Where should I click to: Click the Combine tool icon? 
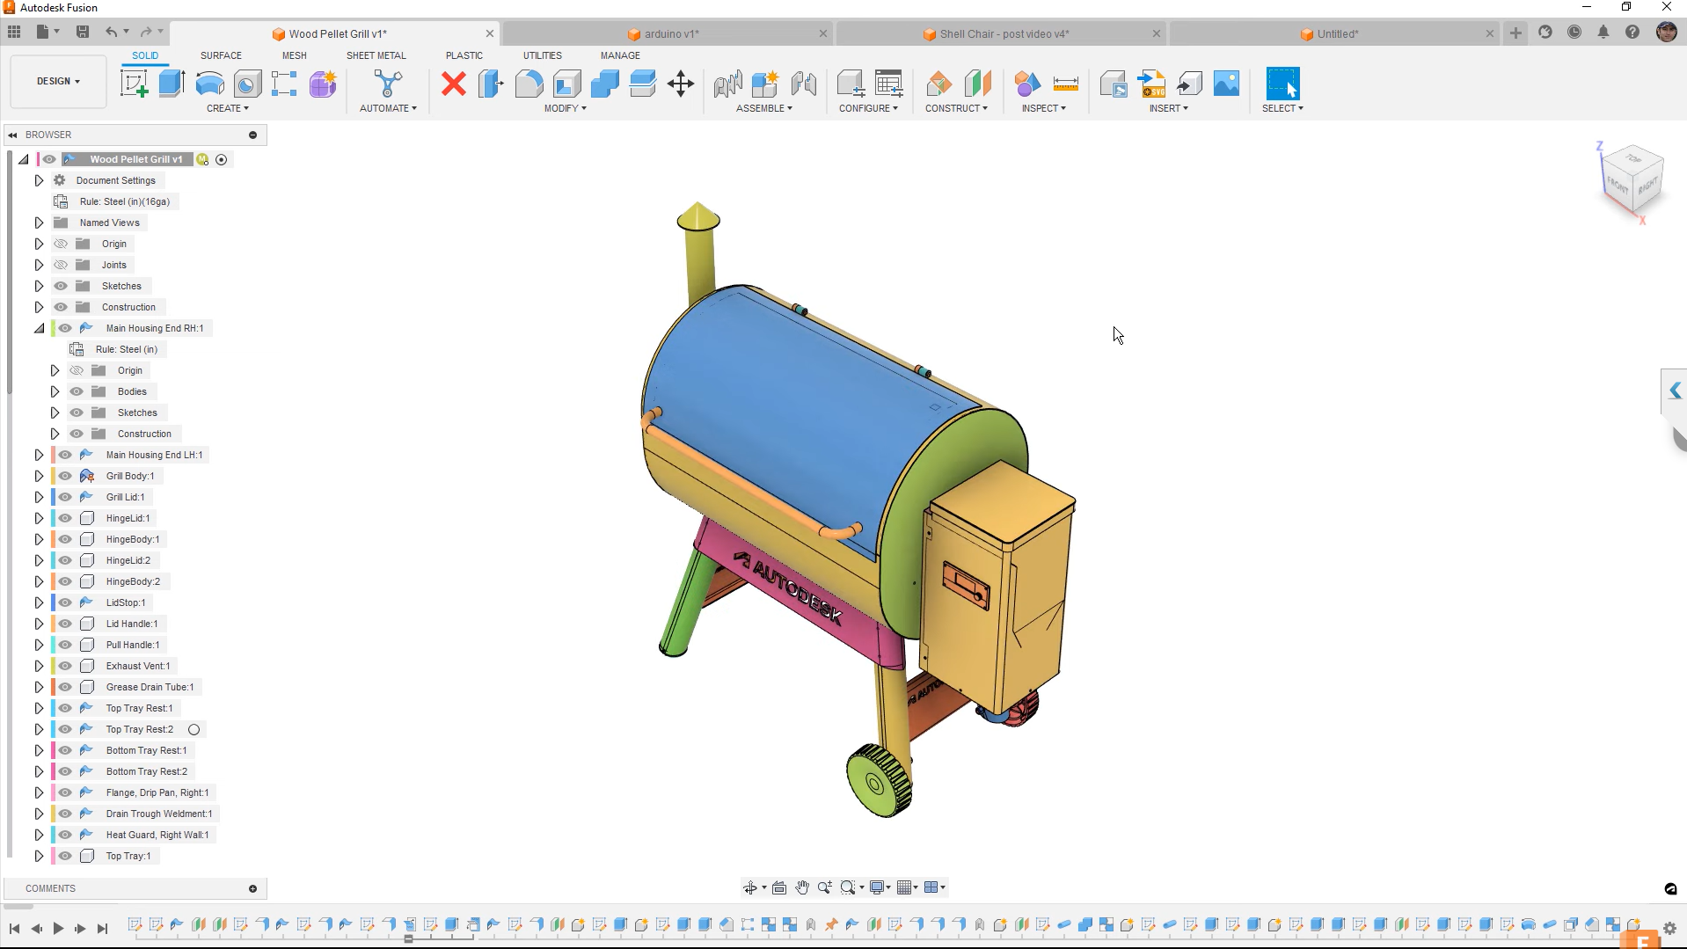(604, 84)
